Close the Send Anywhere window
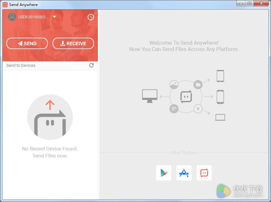Image resolution: width=271 pixels, height=202 pixels. pyautogui.click(x=261, y=3)
